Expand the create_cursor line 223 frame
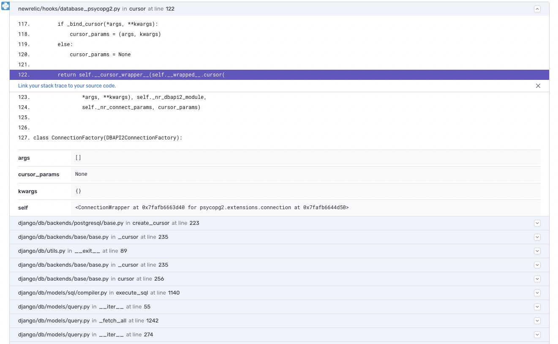 (x=537, y=223)
